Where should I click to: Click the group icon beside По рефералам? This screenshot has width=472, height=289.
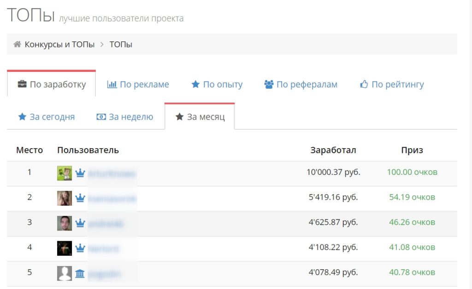coord(269,85)
